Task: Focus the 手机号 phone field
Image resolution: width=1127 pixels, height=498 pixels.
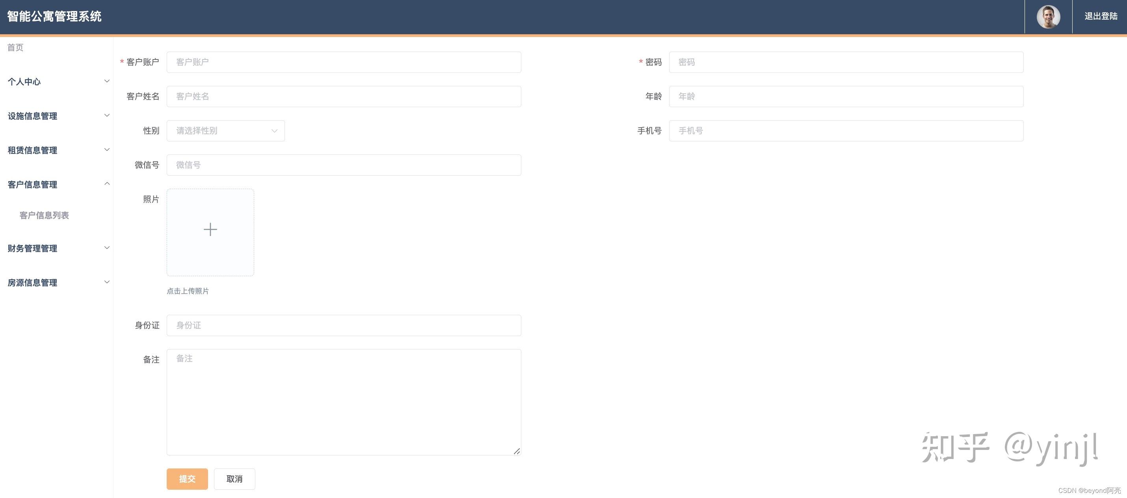Action: [x=845, y=130]
